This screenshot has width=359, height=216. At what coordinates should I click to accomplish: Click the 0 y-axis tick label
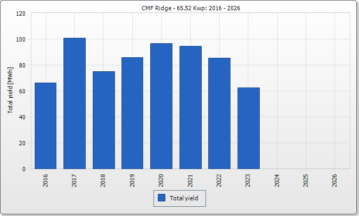(24, 169)
